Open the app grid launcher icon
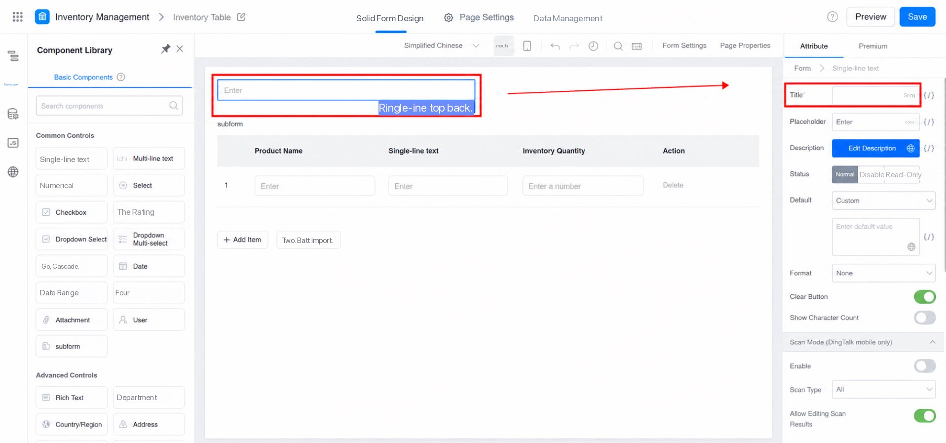 (18, 17)
